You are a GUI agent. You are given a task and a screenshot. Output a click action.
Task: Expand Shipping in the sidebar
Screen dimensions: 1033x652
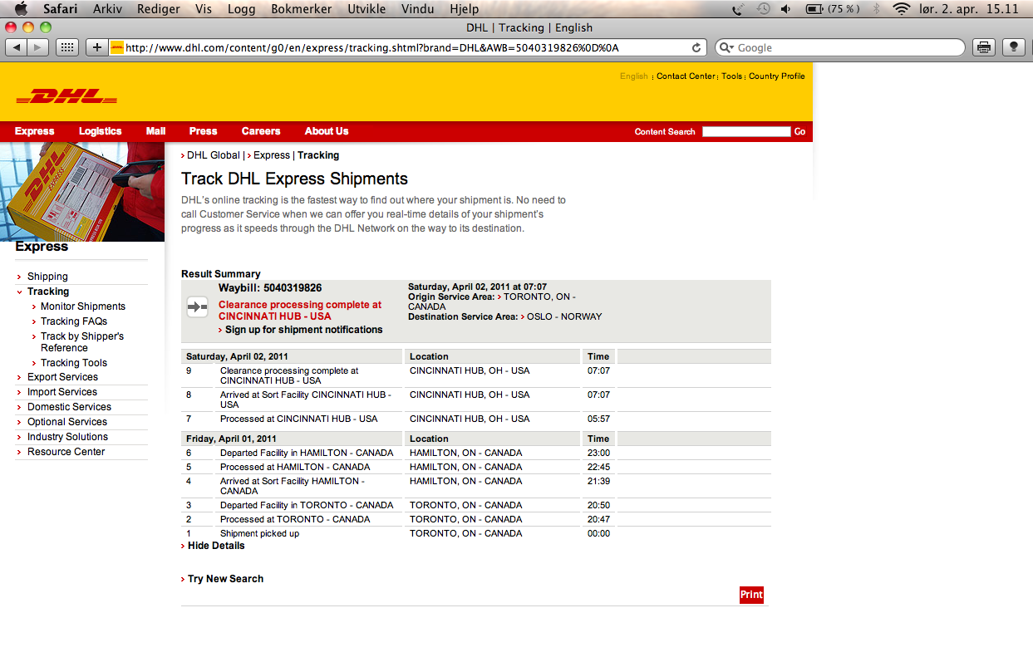[47, 277]
